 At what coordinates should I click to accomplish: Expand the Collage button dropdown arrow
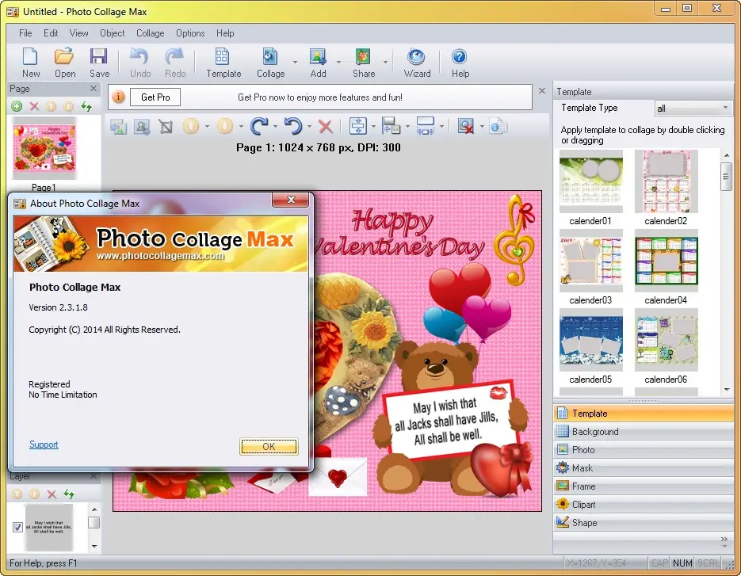(x=295, y=62)
